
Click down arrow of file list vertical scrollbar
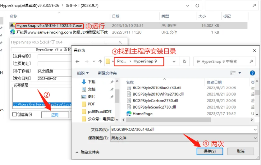tap(257, 115)
